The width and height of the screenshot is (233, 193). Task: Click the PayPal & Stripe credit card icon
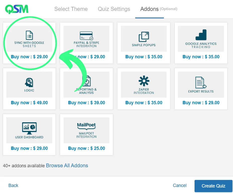click(86, 36)
